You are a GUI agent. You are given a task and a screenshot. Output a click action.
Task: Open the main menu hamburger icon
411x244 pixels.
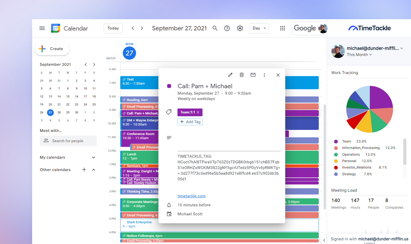pyautogui.click(x=42, y=28)
